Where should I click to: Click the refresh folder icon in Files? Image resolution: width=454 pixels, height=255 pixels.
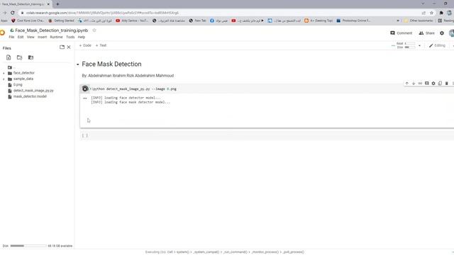(x=19, y=57)
